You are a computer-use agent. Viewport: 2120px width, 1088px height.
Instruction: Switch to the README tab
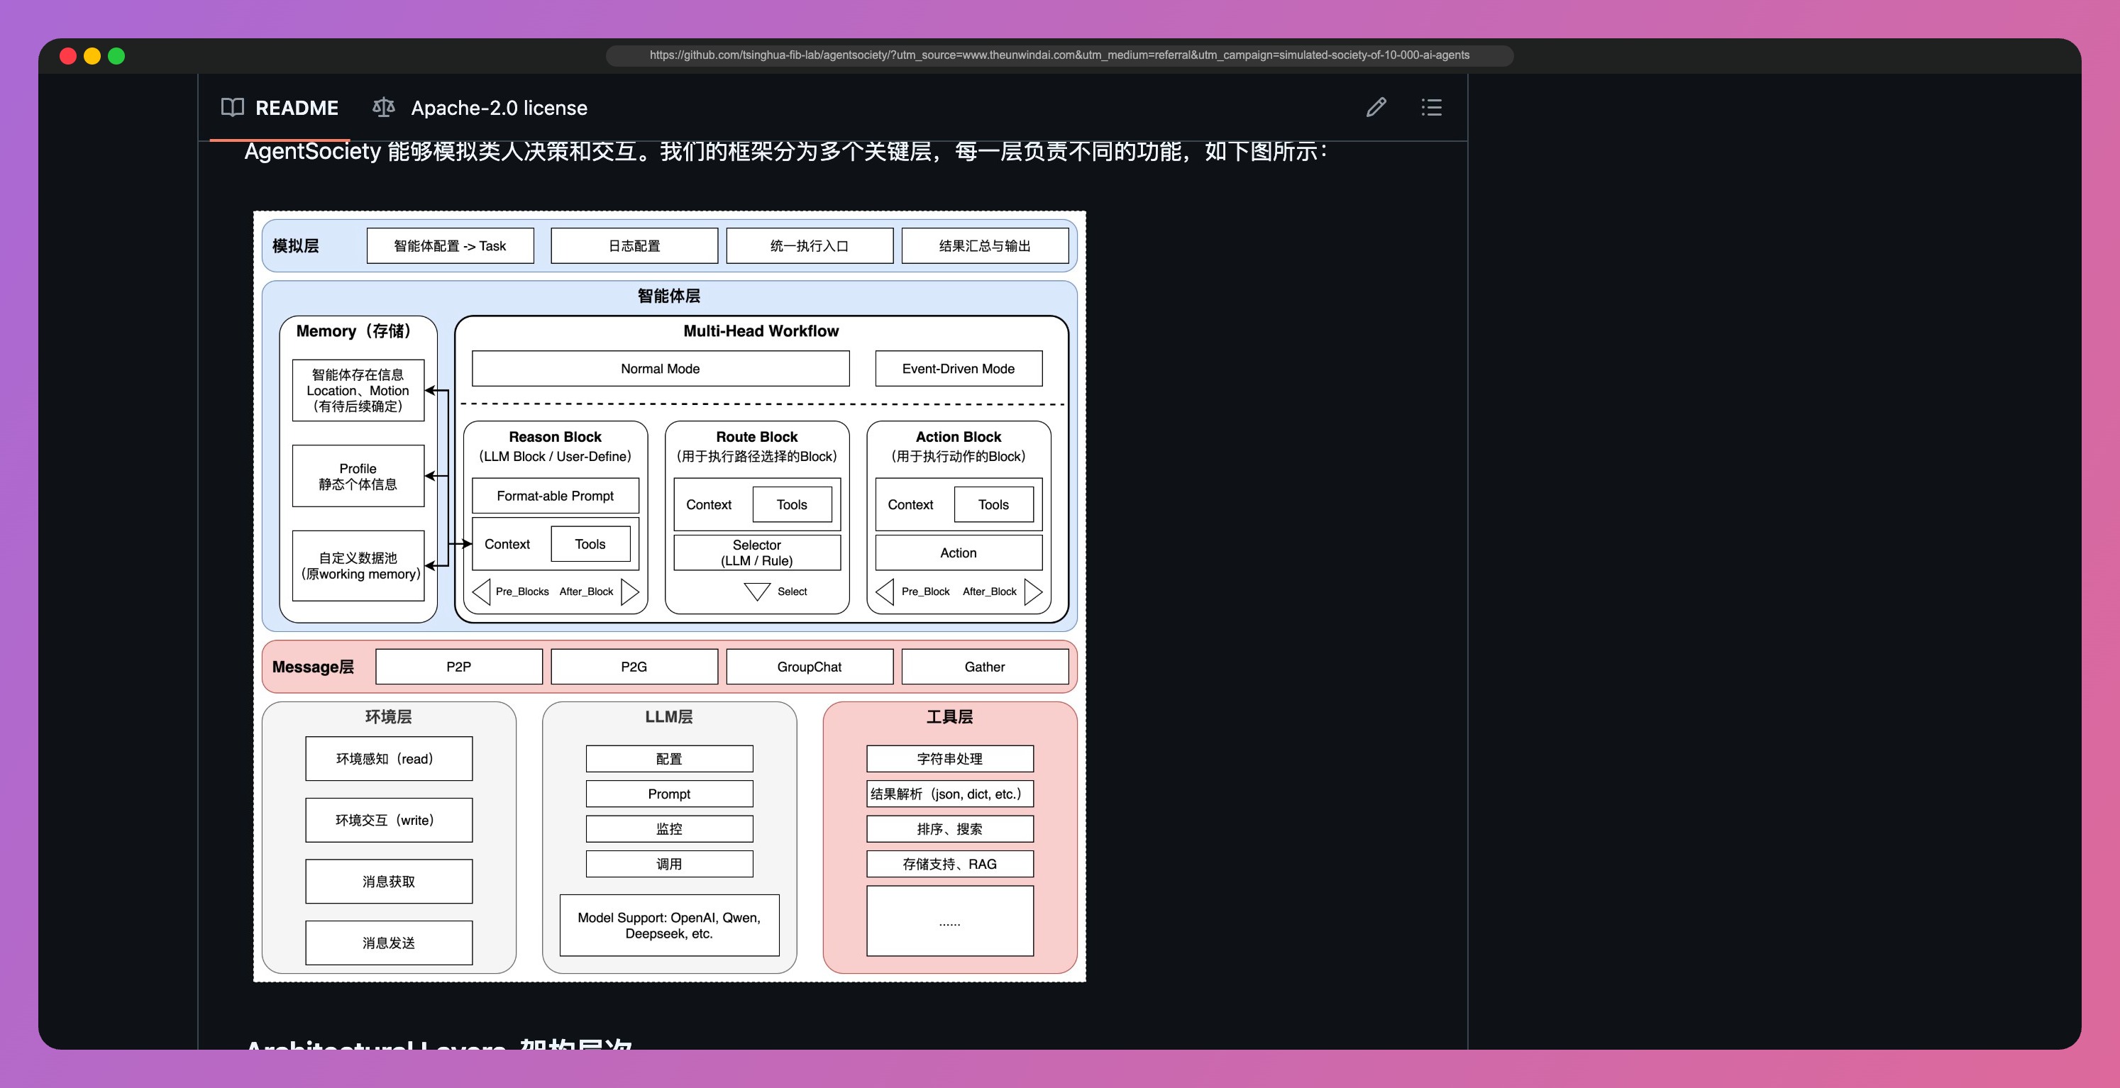pyautogui.click(x=280, y=108)
